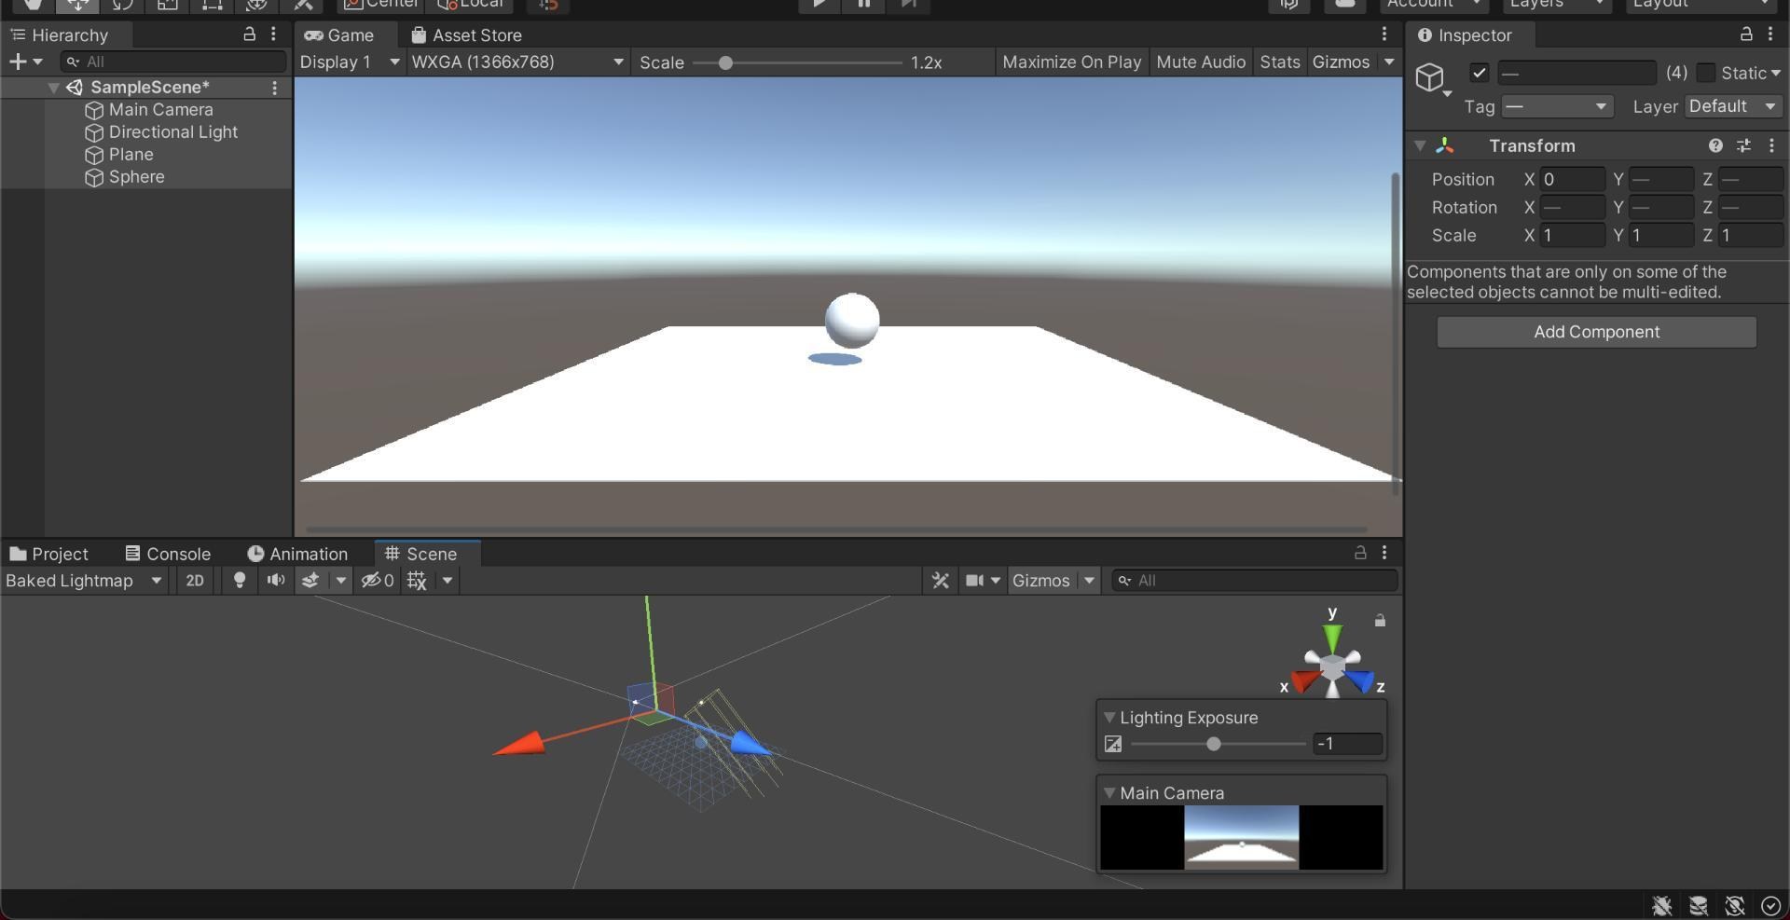The height and width of the screenshot is (920, 1790).
Task: Collapse the SampleScene hierarchy entry
Action: pos(53,87)
